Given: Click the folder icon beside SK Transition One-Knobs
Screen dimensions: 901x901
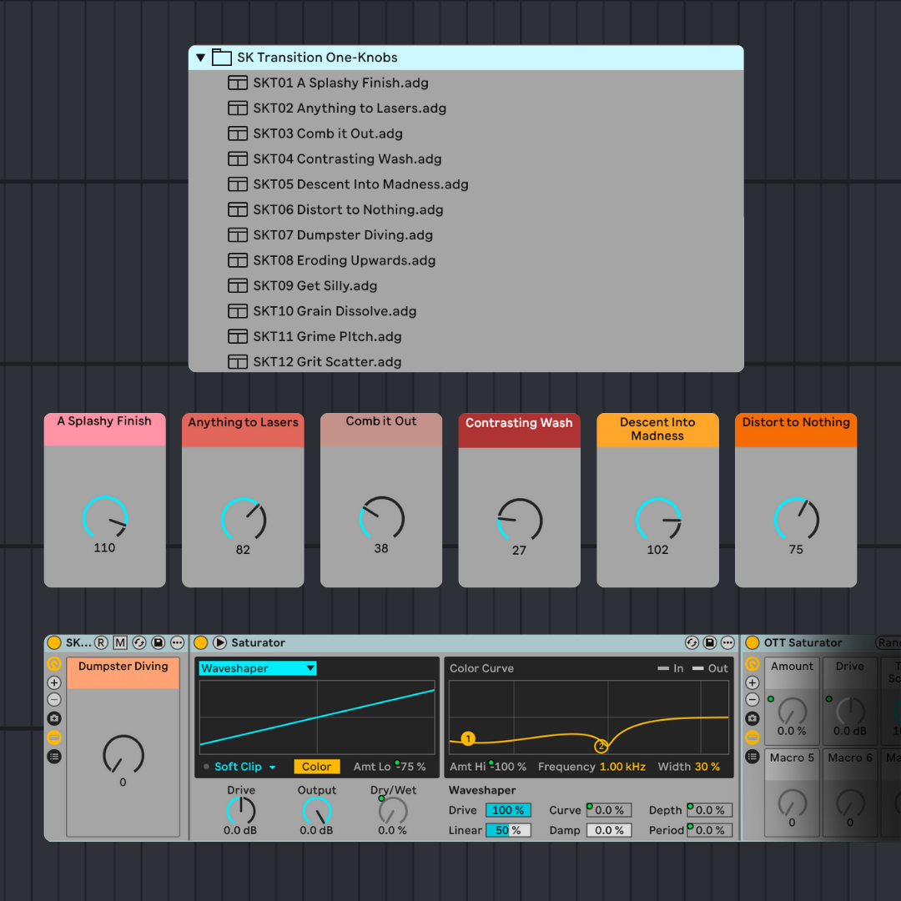Looking at the screenshot, I should (221, 58).
